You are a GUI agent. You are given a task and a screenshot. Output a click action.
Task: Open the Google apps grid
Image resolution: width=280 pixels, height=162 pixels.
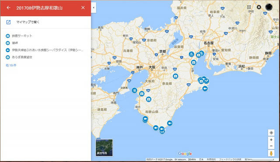pos(249,7)
